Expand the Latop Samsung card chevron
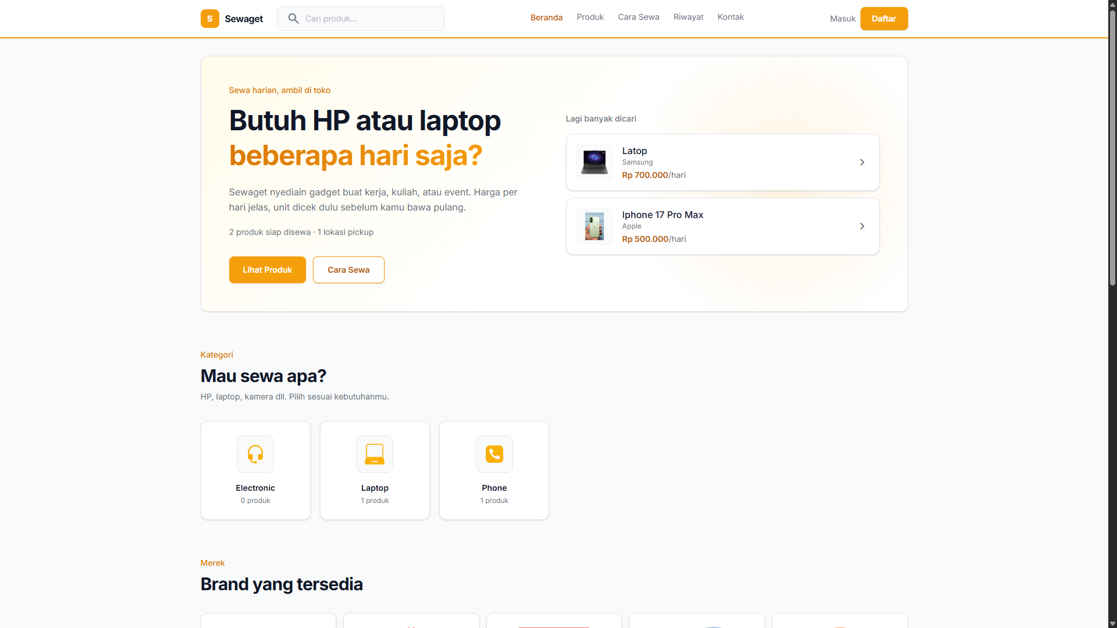Viewport: 1117px width, 628px height. 862,162
